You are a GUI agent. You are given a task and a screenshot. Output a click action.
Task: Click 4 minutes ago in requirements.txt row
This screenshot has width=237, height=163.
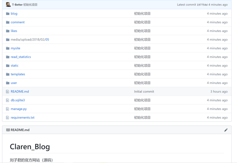(217, 118)
